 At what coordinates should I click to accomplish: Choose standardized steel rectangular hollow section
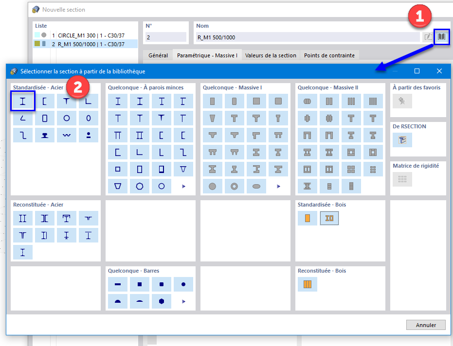(45, 118)
